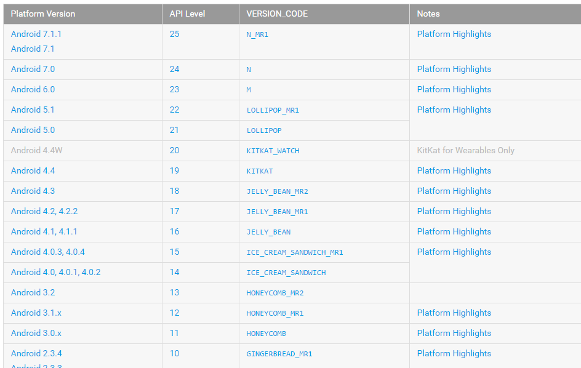Open the Android 4.0.3, 4.0.4 link
The image size is (581, 368).
(x=48, y=252)
